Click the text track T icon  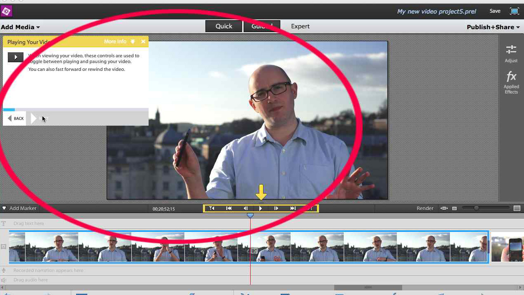pos(4,224)
